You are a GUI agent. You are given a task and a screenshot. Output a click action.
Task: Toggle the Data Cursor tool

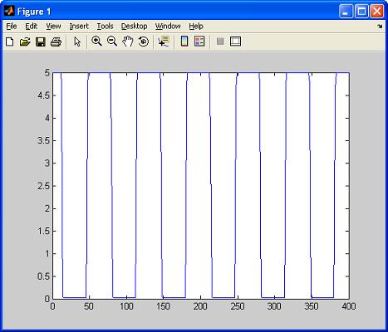[x=164, y=41]
